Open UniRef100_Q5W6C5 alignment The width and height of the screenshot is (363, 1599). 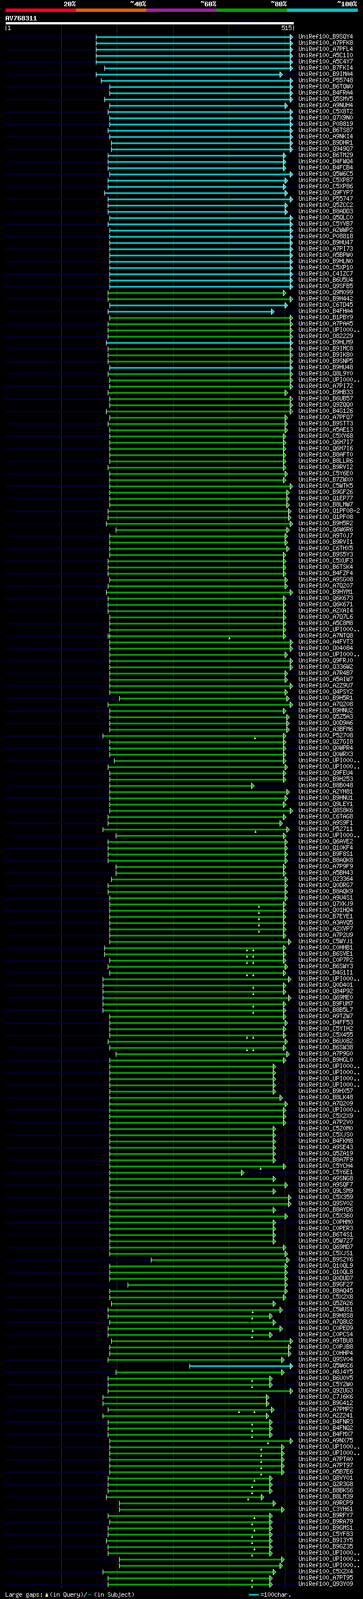click(x=325, y=174)
